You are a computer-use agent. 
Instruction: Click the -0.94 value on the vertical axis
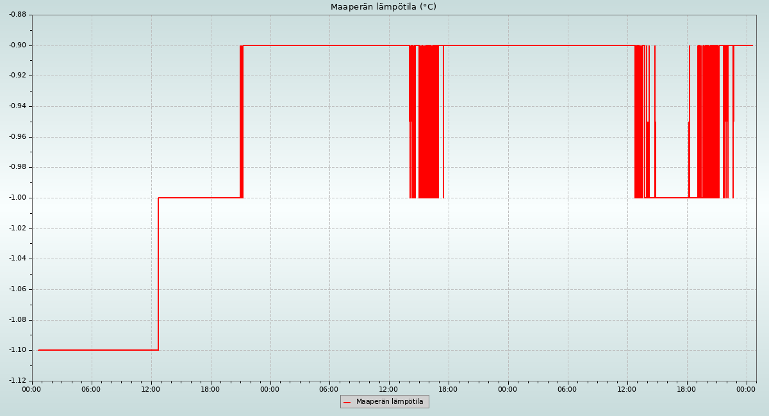(x=17, y=106)
